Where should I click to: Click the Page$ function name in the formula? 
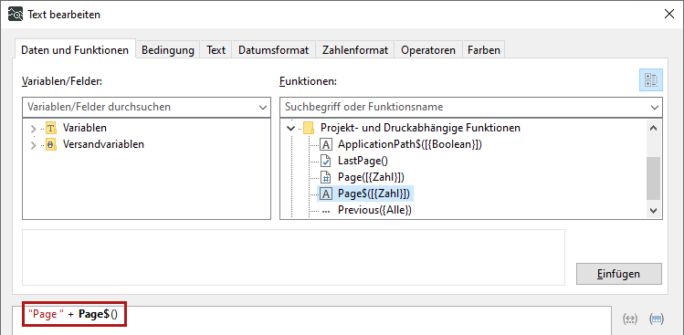pos(94,314)
